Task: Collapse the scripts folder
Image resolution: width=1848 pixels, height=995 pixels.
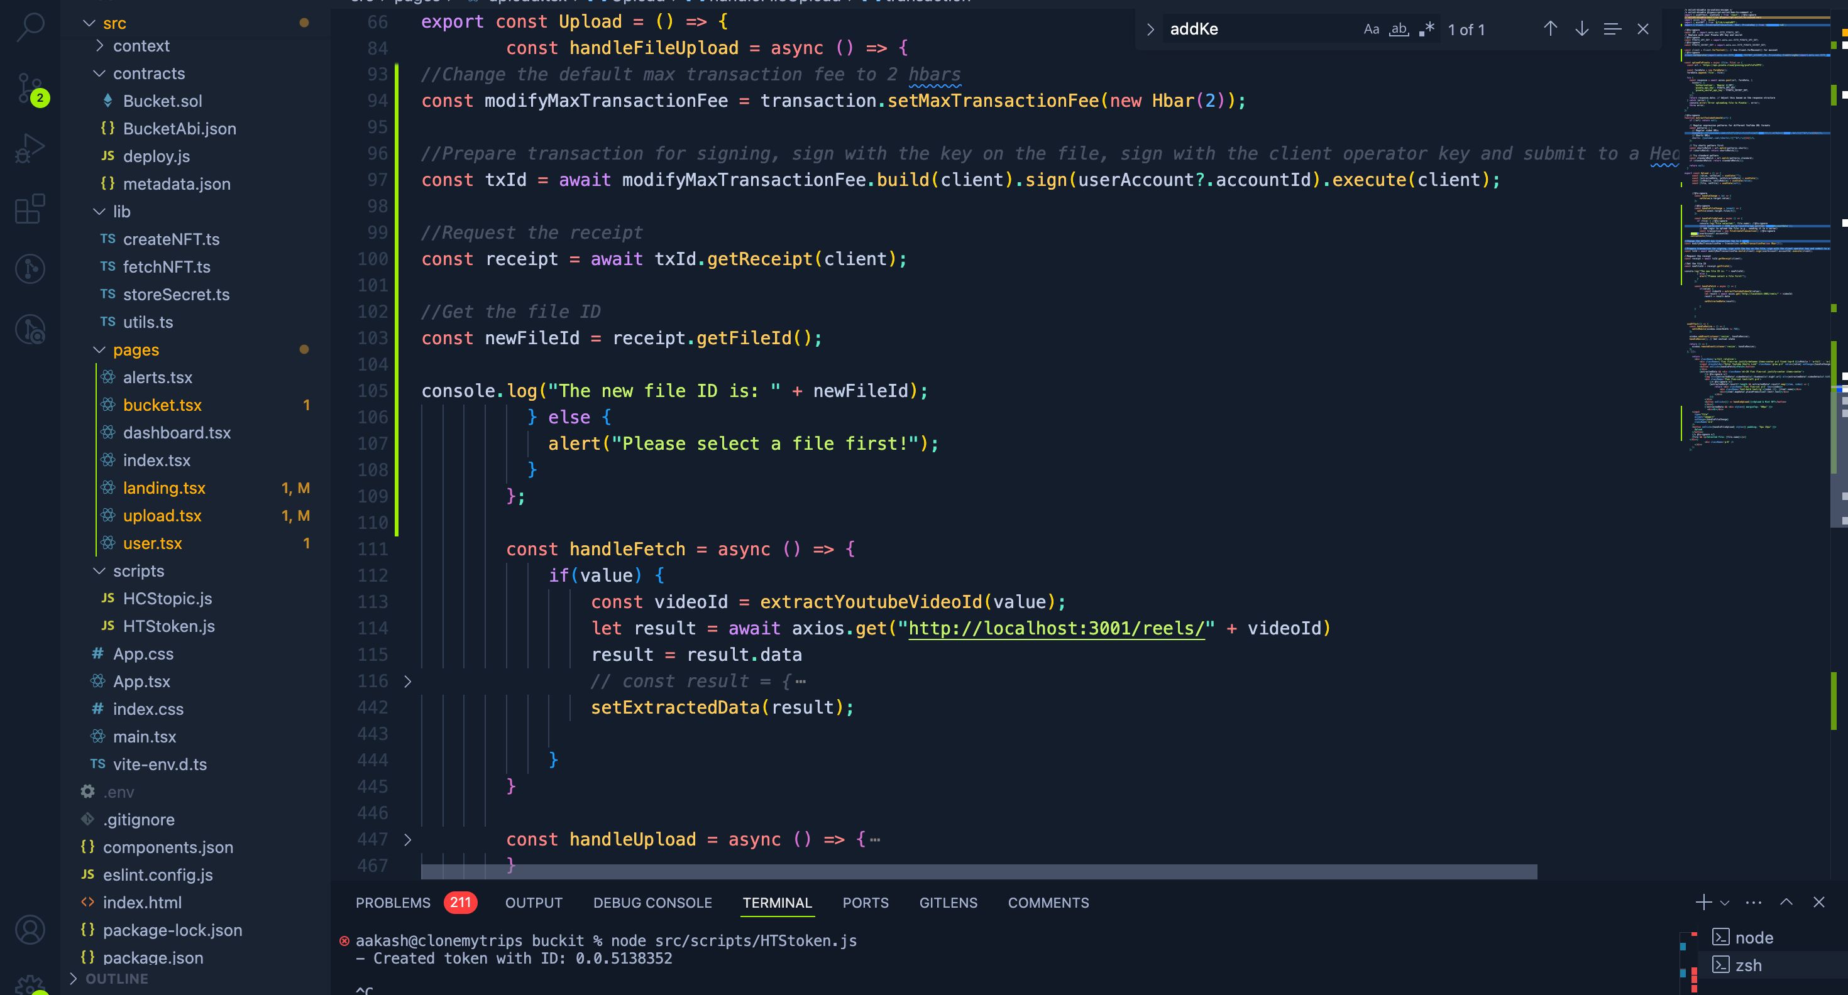Action: (99, 570)
